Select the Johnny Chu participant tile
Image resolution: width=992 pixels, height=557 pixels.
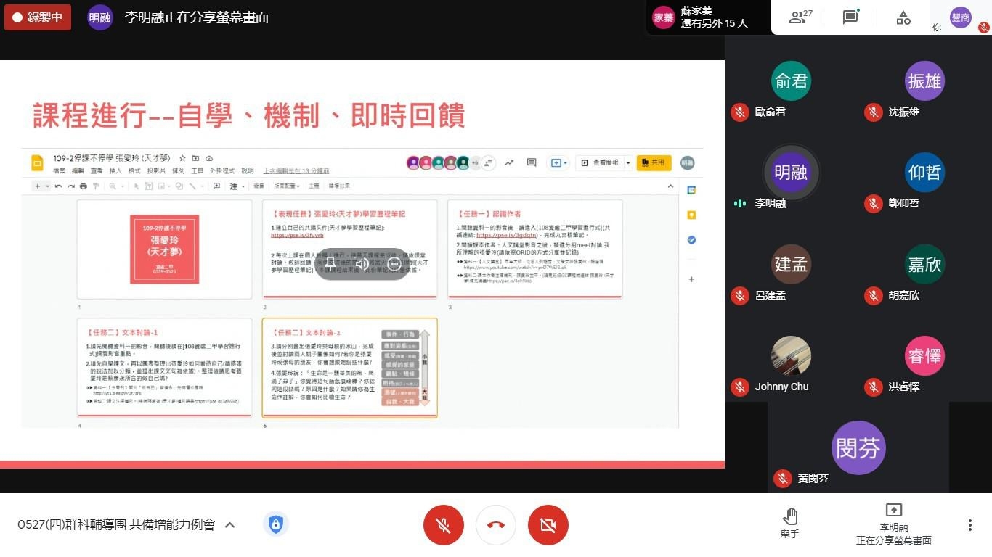click(x=790, y=364)
